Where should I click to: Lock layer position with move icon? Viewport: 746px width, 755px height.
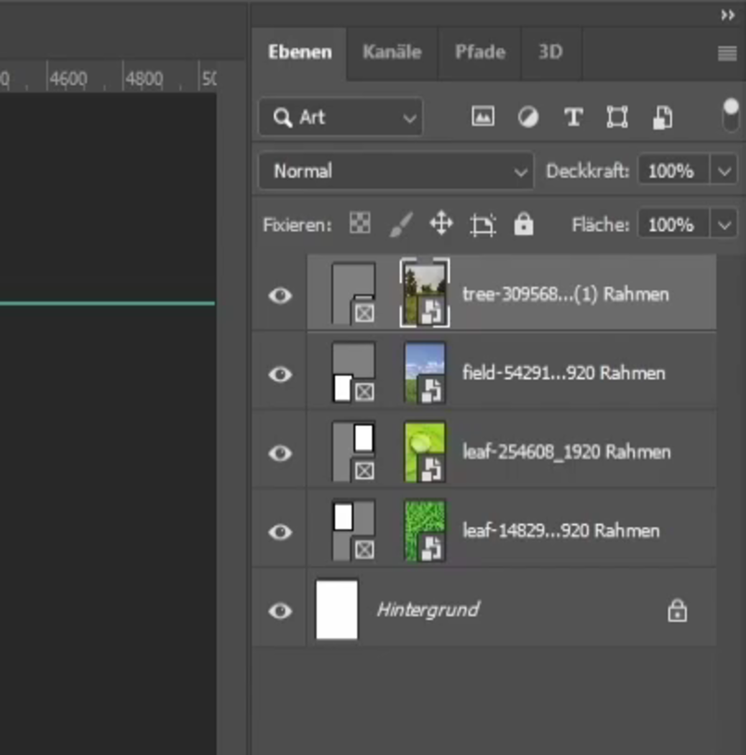coord(441,224)
